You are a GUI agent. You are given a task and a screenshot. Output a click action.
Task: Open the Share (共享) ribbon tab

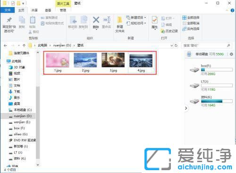(x=34, y=10)
